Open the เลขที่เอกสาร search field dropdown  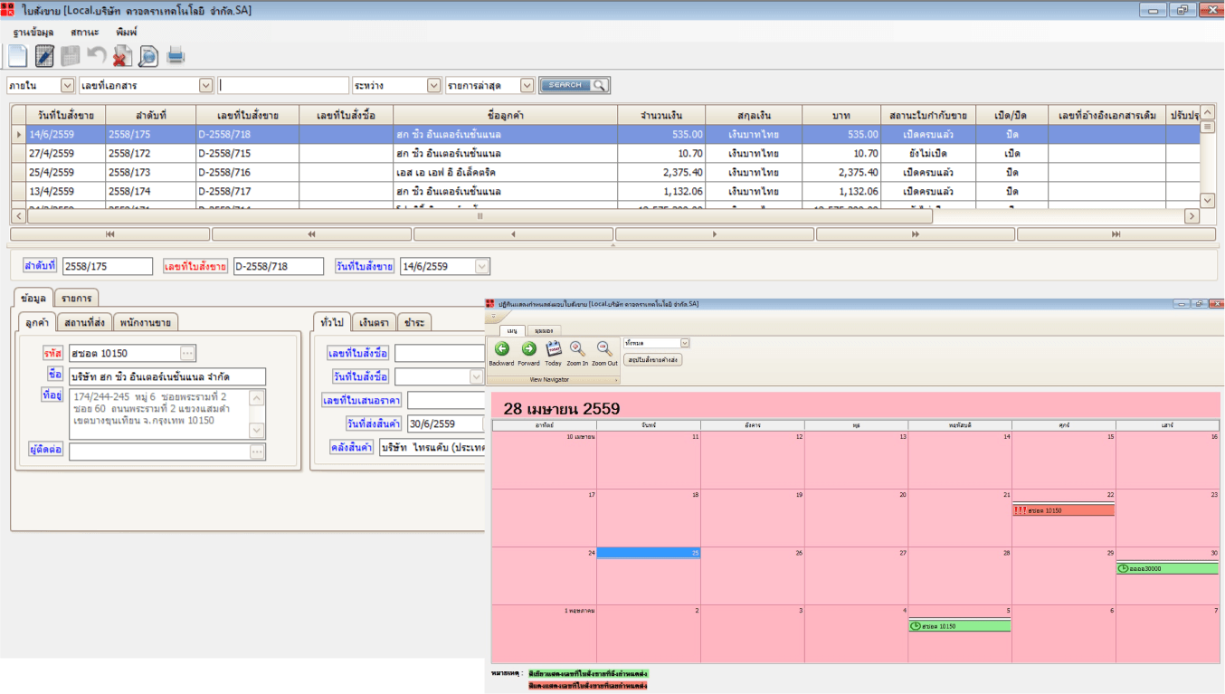206,85
